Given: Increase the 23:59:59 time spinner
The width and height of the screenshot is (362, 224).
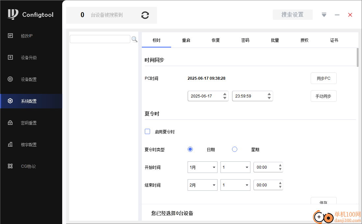Looking at the screenshot, I should 269,94.
